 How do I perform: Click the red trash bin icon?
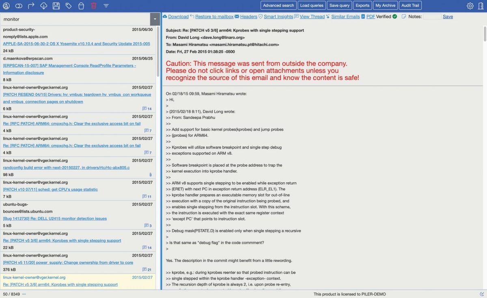point(94,6)
